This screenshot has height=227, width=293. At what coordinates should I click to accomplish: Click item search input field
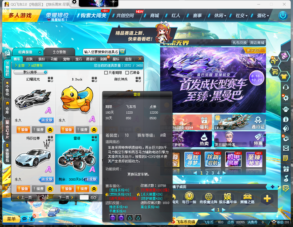pyautogui.click(x=101, y=52)
